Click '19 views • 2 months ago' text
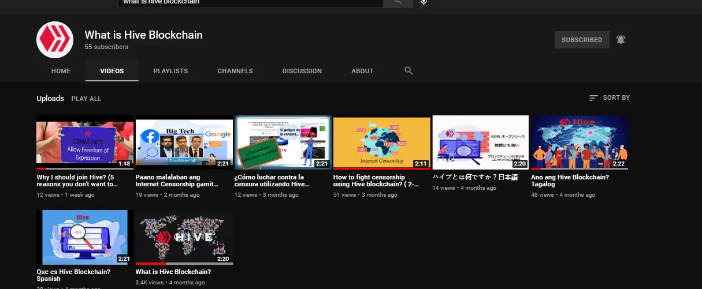The width and height of the screenshot is (702, 289). pos(168,195)
